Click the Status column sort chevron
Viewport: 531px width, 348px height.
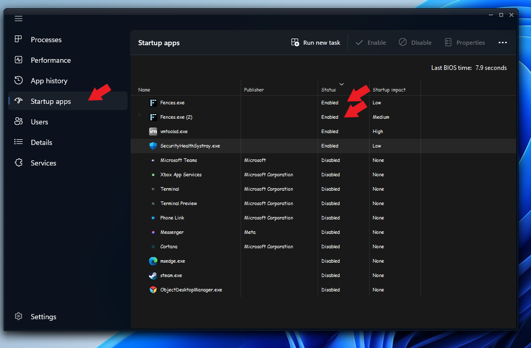coord(341,84)
